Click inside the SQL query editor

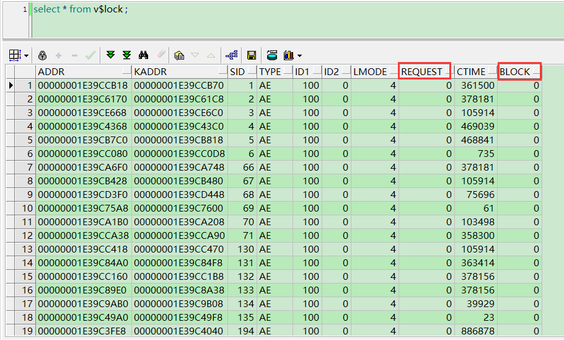click(x=279, y=22)
